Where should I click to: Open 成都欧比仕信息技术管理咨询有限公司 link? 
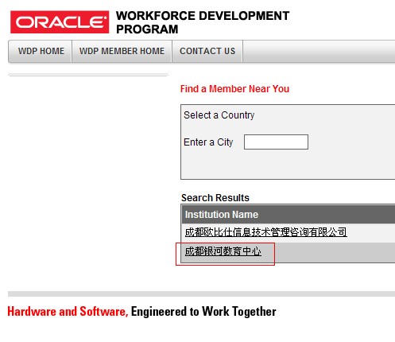pos(265,232)
